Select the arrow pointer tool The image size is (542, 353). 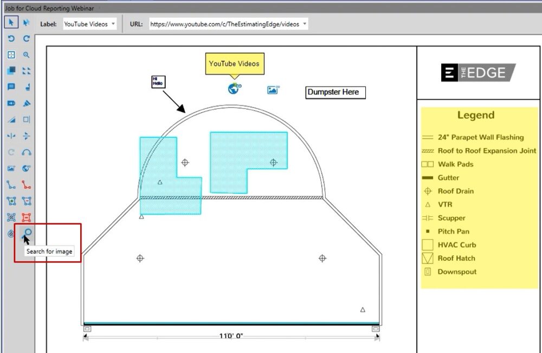11,23
